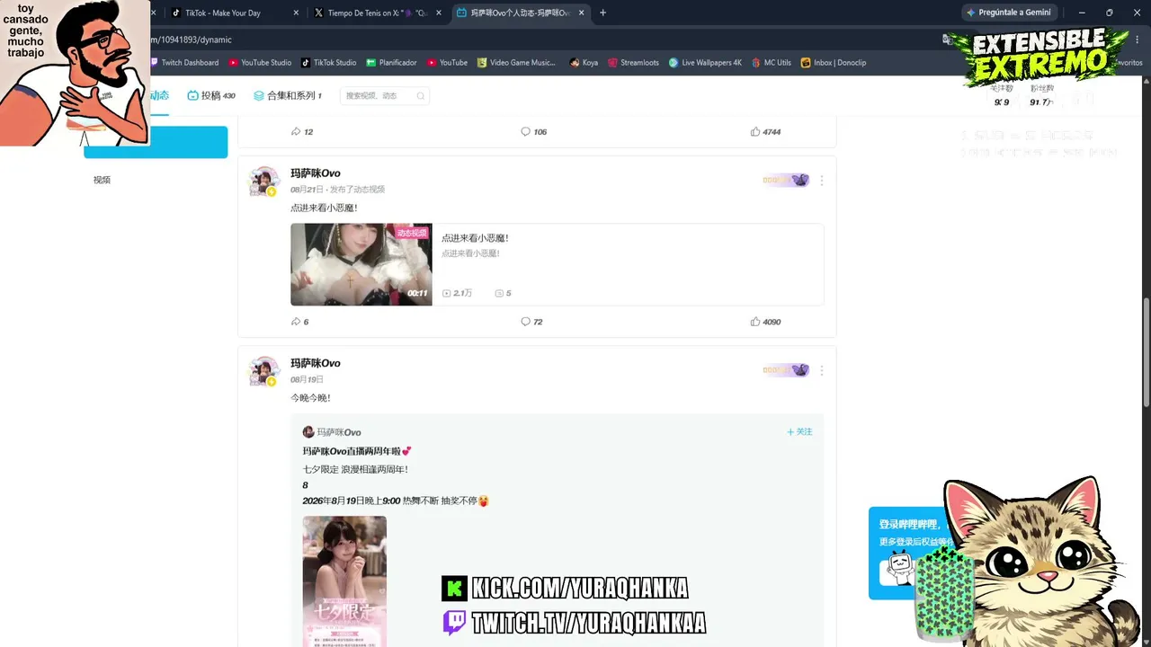
Task: Open Live Wallpapers 4K bookmark
Action: tap(705, 63)
